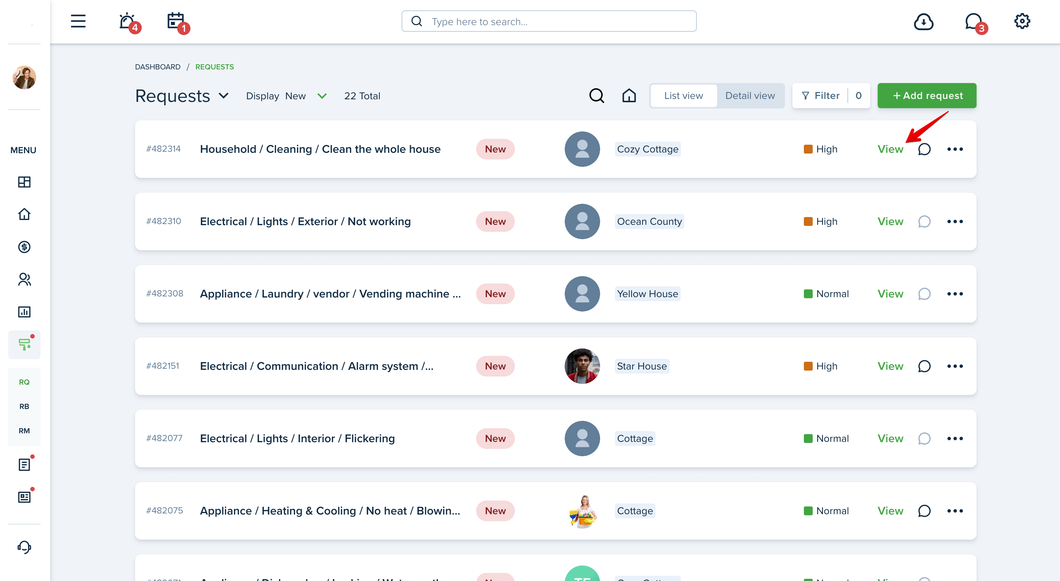Click the cloud download icon
The height and width of the screenshot is (581, 1060).
coord(923,22)
